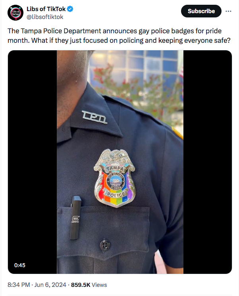Click the word Views beside the count
Screen dimensions: 239x296
[99, 285]
